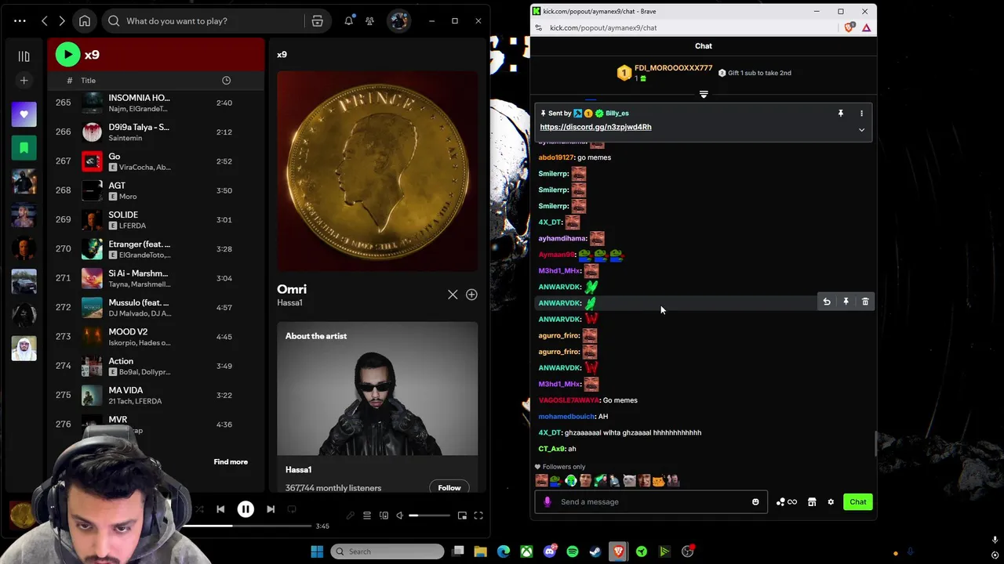Pin hovered ANWARVDK message
1004x564 pixels.
[x=846, y=302]
